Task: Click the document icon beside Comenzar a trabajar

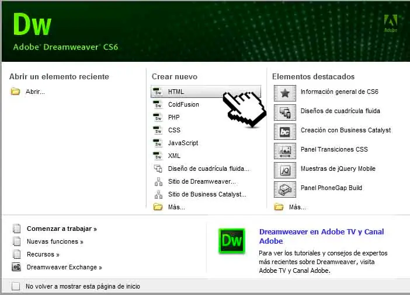Action: pos(16,229)
